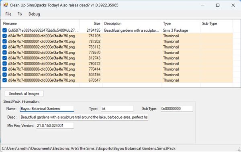Select filename d84e7fc7-00000007-cfd000e0fa4fe7f0.png
Viewport: 241px width, 152px height.
(41, 75)
